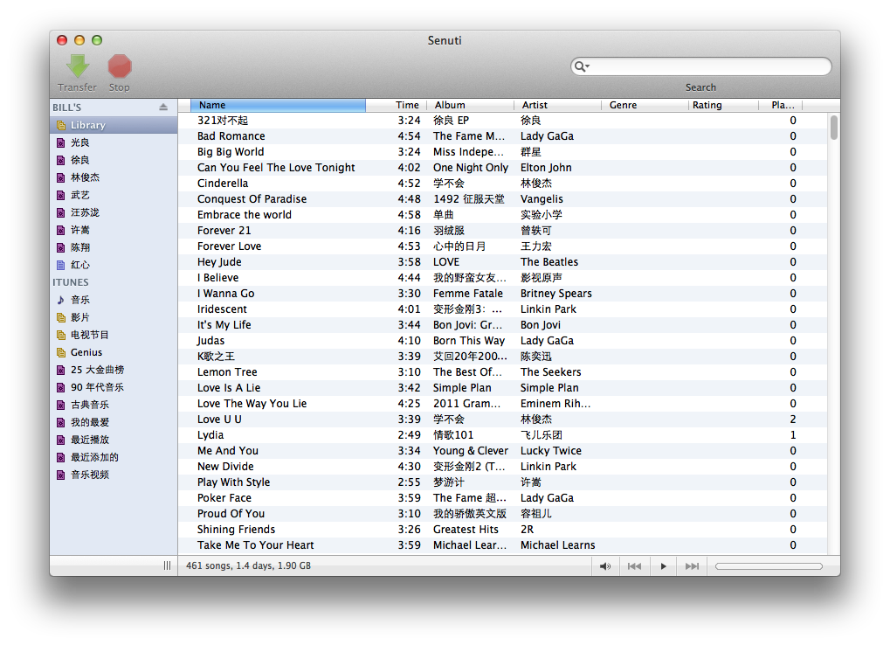The width and height of the screenshot is (890, 645).
Task: Select 电视节目 under iTunes
Action: [x=114, y=335]
